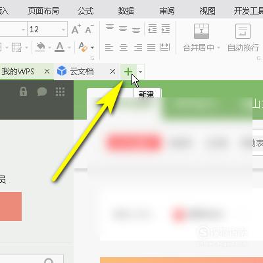This screenshot has width=263, height=263.
Task: Close the 云文档 tab
Action: point(112,72)
